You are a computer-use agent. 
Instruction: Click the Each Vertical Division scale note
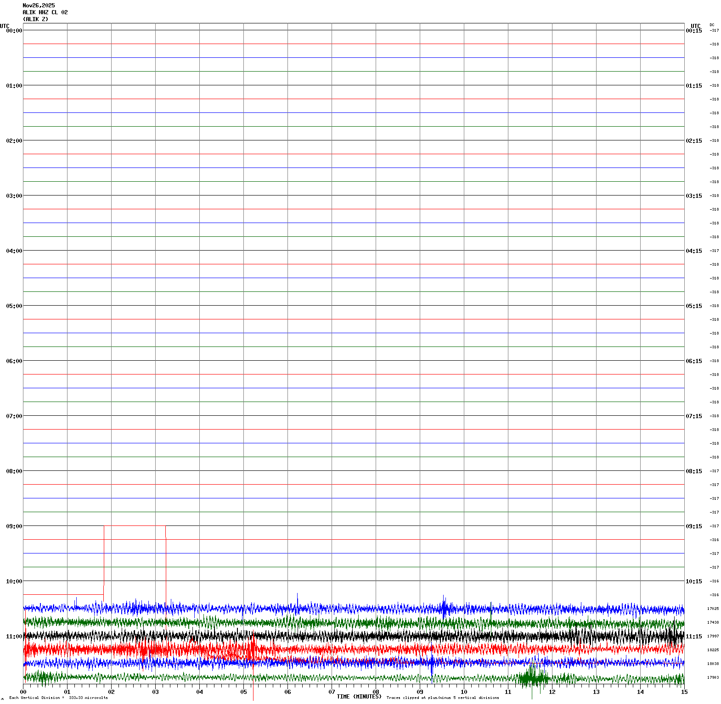point(58,698)
